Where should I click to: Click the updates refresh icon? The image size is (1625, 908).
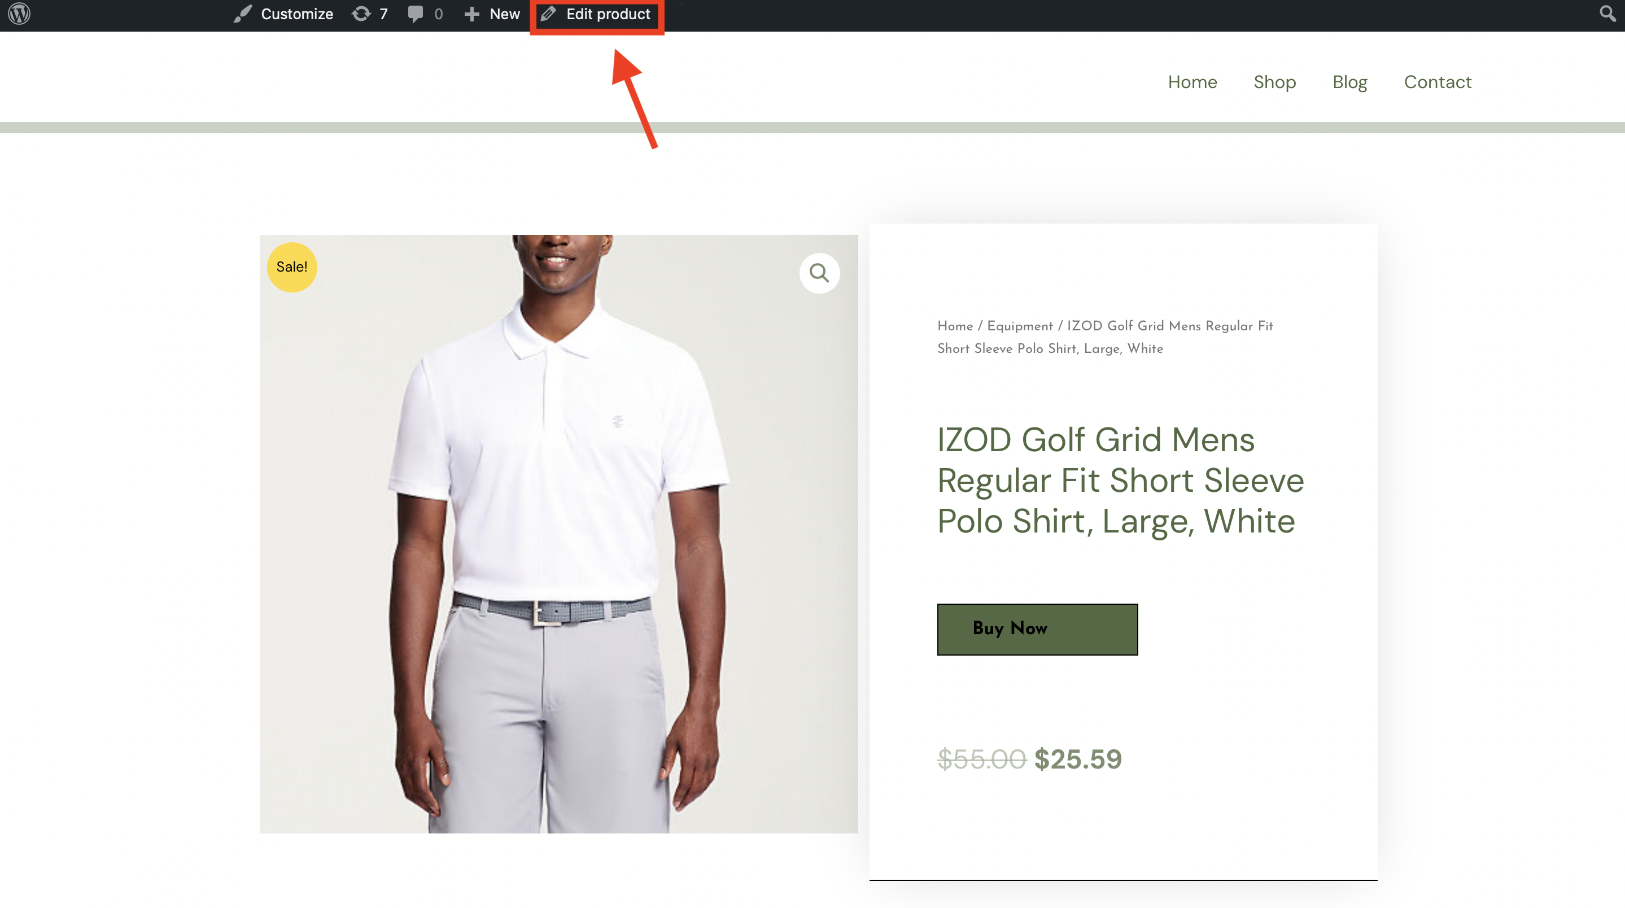click(361, 14)
